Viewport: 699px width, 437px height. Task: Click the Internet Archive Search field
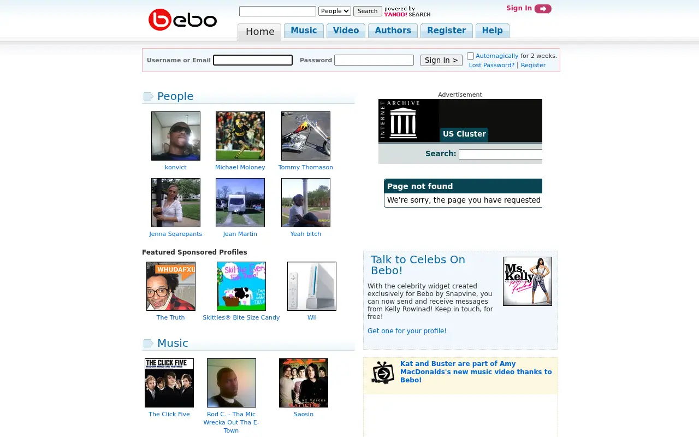click(x=500, y=154)
